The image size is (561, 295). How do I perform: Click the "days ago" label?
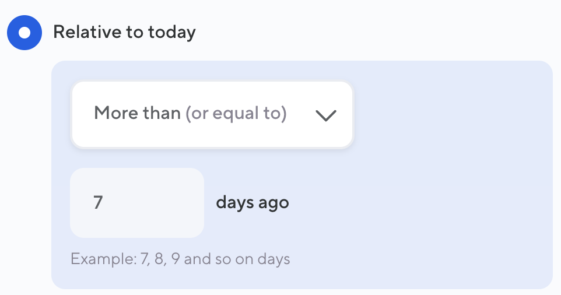point(253,203)
